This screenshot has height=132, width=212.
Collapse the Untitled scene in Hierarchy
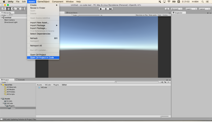[1, 17]
